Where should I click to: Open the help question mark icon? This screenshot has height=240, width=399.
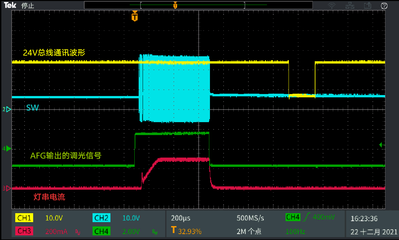(384, 6)
